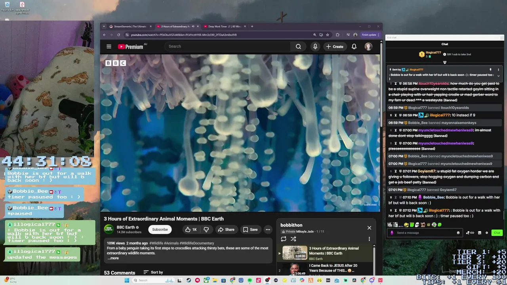Save the video to a playlist
The height and width of the screenshot is (285, 507).
point(250,230)
